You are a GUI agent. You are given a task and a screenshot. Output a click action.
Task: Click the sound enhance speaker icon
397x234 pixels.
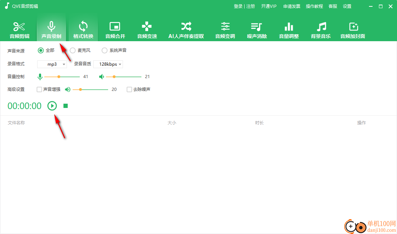click(68, 89)
